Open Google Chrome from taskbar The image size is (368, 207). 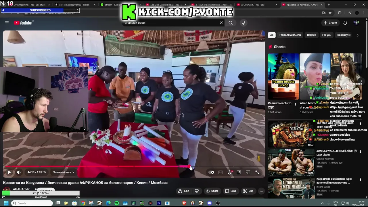coord(83,203)
